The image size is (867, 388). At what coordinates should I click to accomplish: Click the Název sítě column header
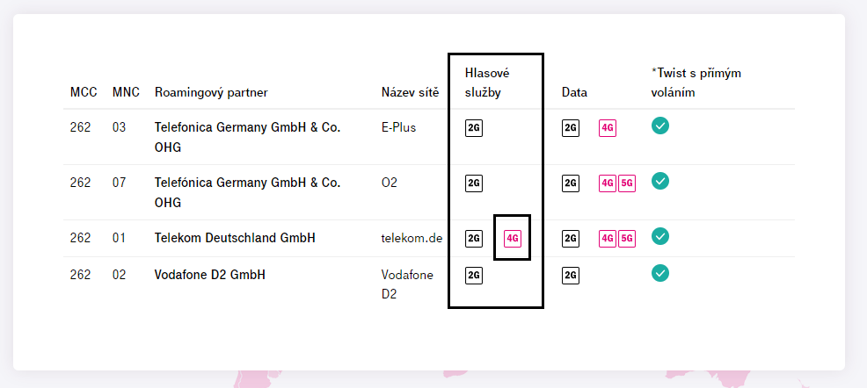pyautogui.click(x=410, y=92)
